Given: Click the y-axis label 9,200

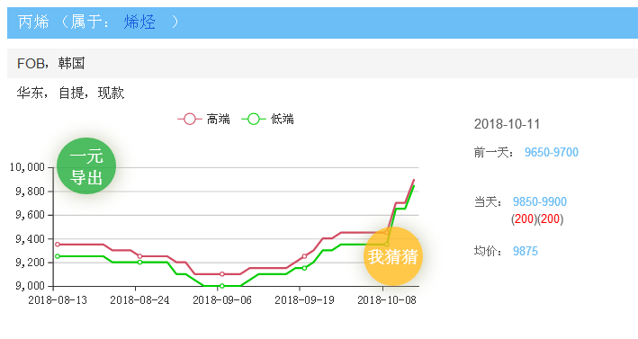Looking at the screenshot, I should 30,263.
